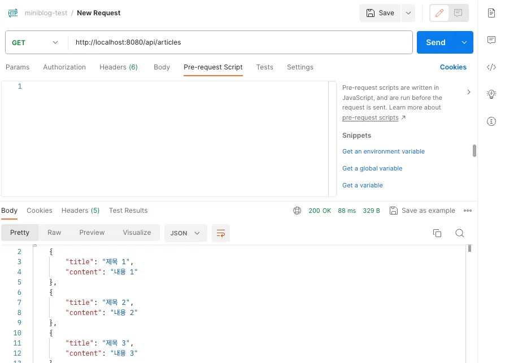505x363 pixels.
Task: Copy the response body with copy icon
Action: click(x=437, y=233)
